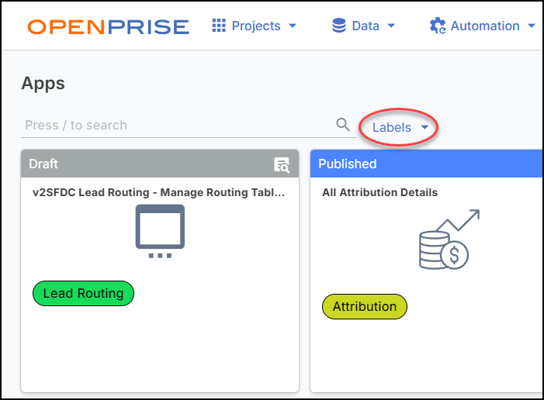Click the yellow Attribution label tag

pos(364,306)
